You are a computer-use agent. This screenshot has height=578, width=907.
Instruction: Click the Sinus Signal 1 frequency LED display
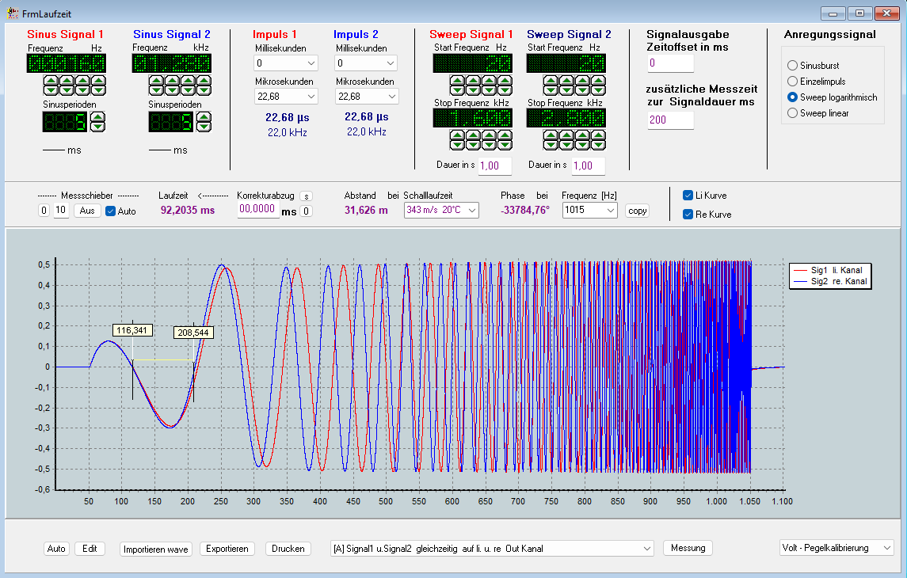(x=67, y=63)
